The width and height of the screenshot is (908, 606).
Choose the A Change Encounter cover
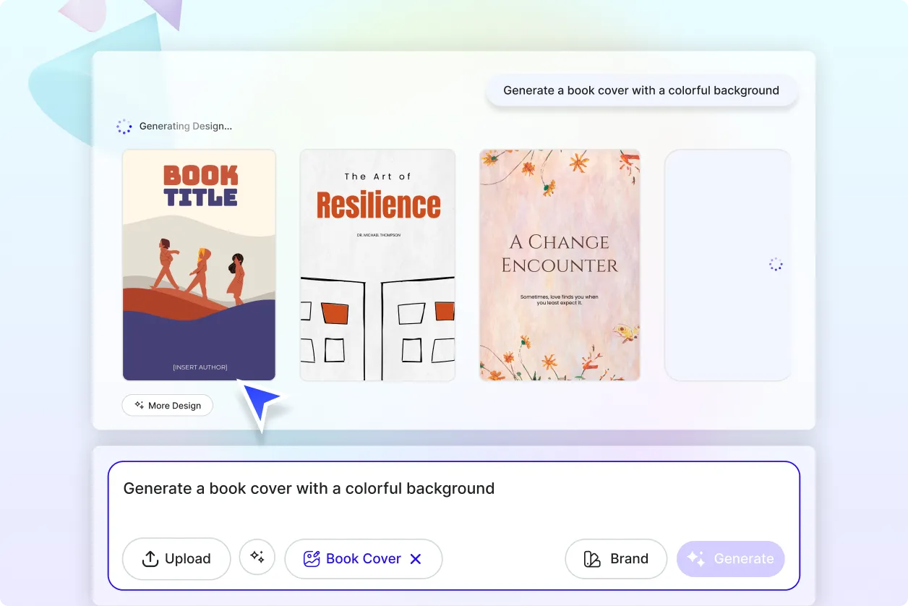coord(559,265)
